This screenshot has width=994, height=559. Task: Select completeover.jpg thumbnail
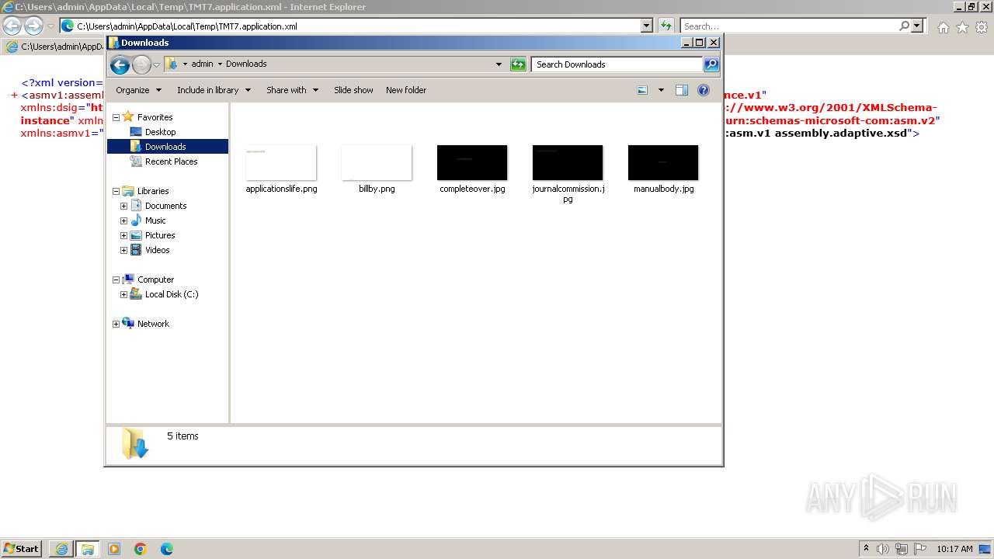pos(472,162)
